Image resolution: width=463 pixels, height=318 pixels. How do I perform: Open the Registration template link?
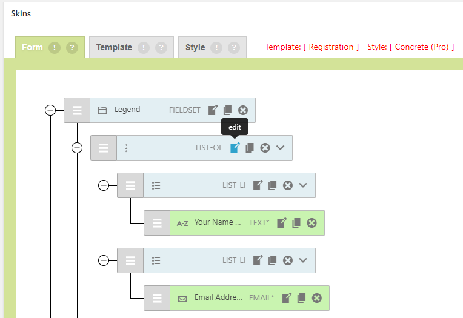pyautogui.click(x=331, y=47)
